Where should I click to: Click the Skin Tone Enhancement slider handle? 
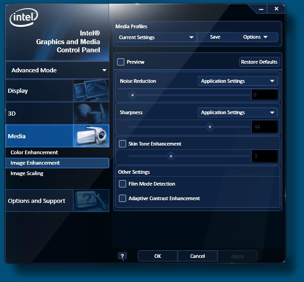pyautogui.click(x=171, y=156)
